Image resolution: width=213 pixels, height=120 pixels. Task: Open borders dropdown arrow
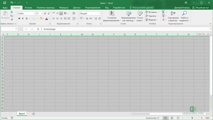36,19
